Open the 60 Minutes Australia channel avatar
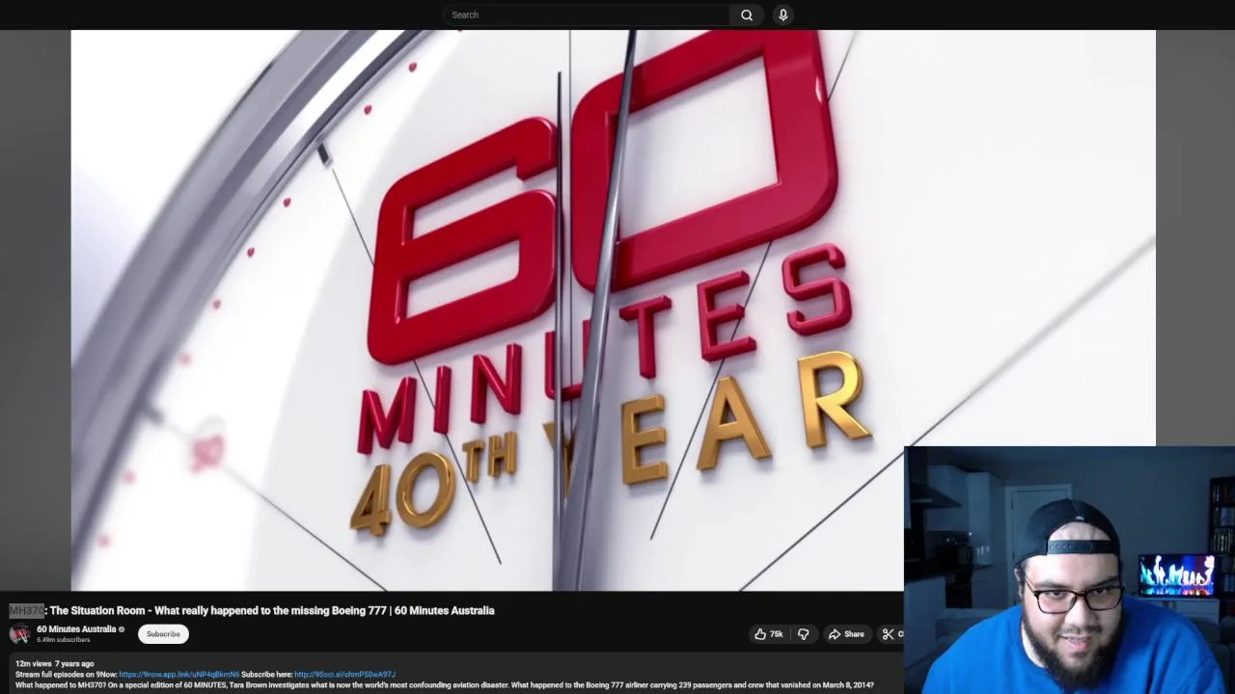The height and width of the screenshot is (694, 1235). pyautogui.click(x=19, y=633)
